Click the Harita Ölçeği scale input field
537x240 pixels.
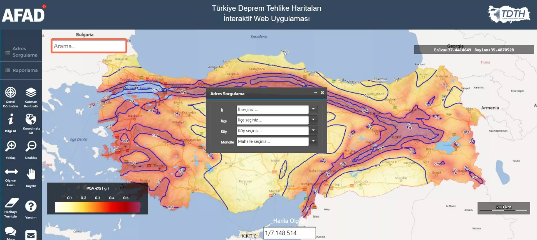(289, 233)
